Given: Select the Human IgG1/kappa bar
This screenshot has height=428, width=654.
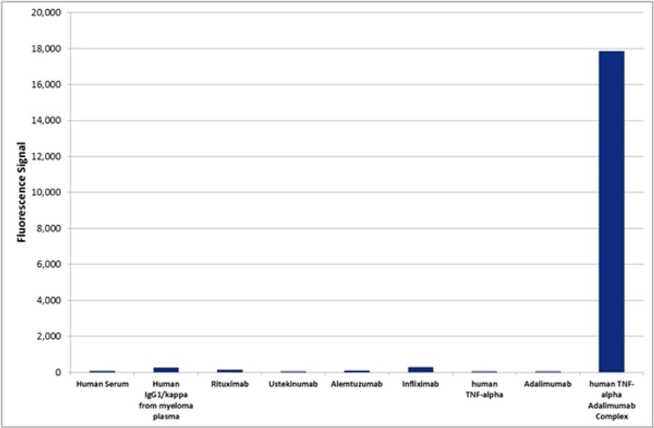Looking at the screenshot, I should click(x=165, y=369).
